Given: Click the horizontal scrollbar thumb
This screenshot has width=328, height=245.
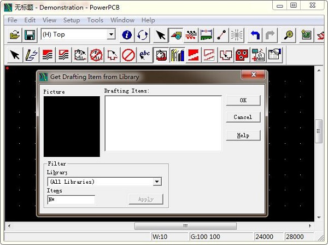Looking at the screenshot, I should pyautogui.click(x=186, y=225).
